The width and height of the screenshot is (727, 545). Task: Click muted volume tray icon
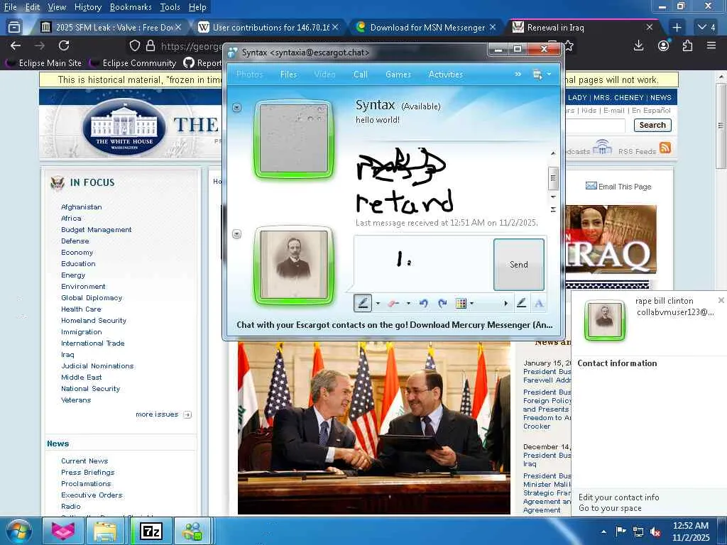pos(655,532)
